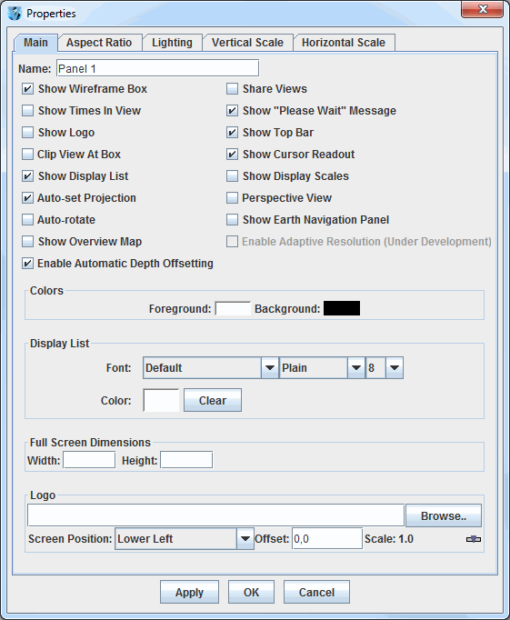Open the Aspect Ratio tab
510x620 pixels.
pyautogui.click(x=99, y=43)
